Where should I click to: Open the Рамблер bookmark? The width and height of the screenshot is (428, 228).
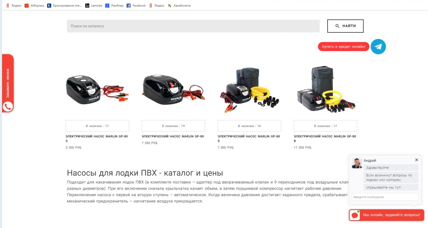coord(114,5)
